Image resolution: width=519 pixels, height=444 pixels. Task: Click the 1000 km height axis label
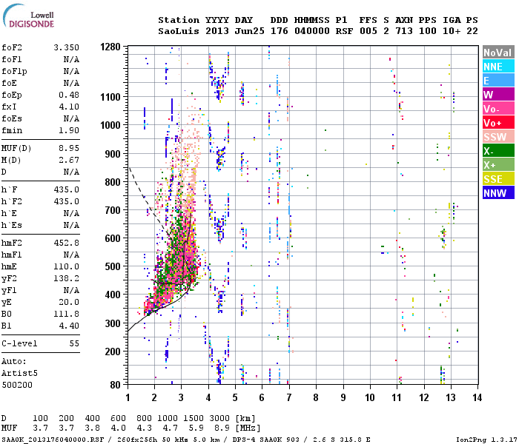(x=110, y=125)
